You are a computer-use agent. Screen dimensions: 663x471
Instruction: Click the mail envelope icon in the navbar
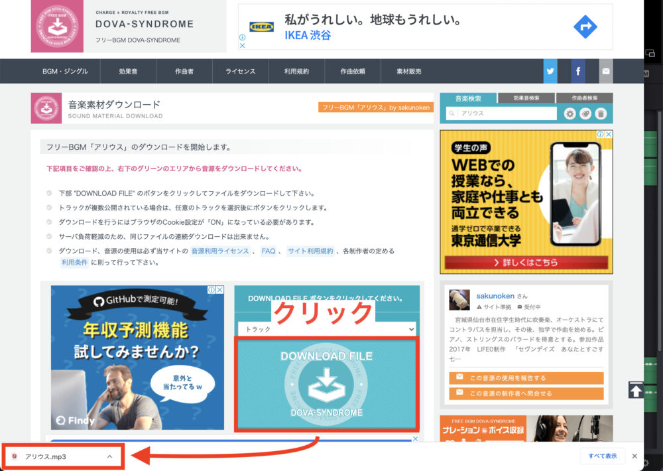(x=606, y=71)
